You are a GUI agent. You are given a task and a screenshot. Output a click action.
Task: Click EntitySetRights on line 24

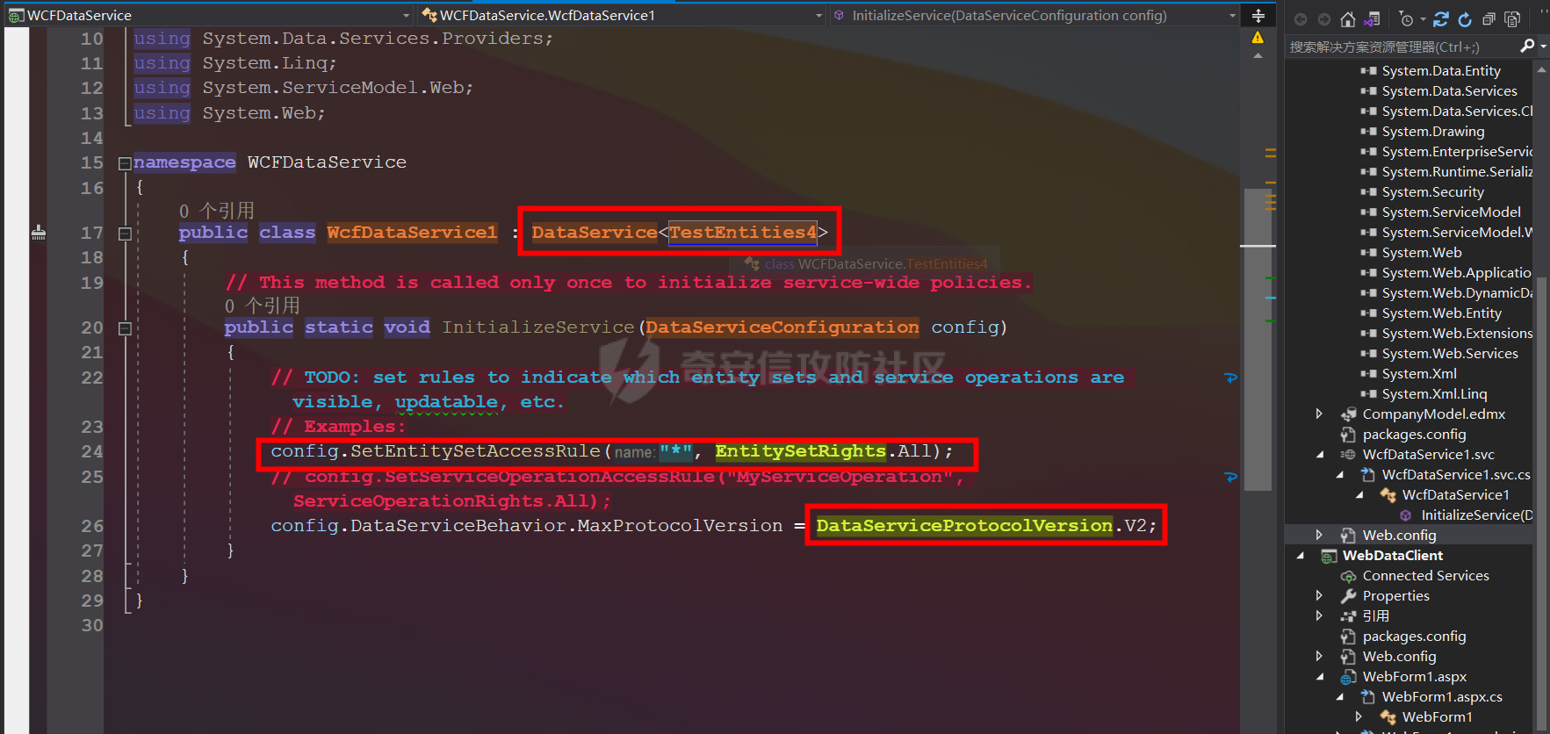801,451
